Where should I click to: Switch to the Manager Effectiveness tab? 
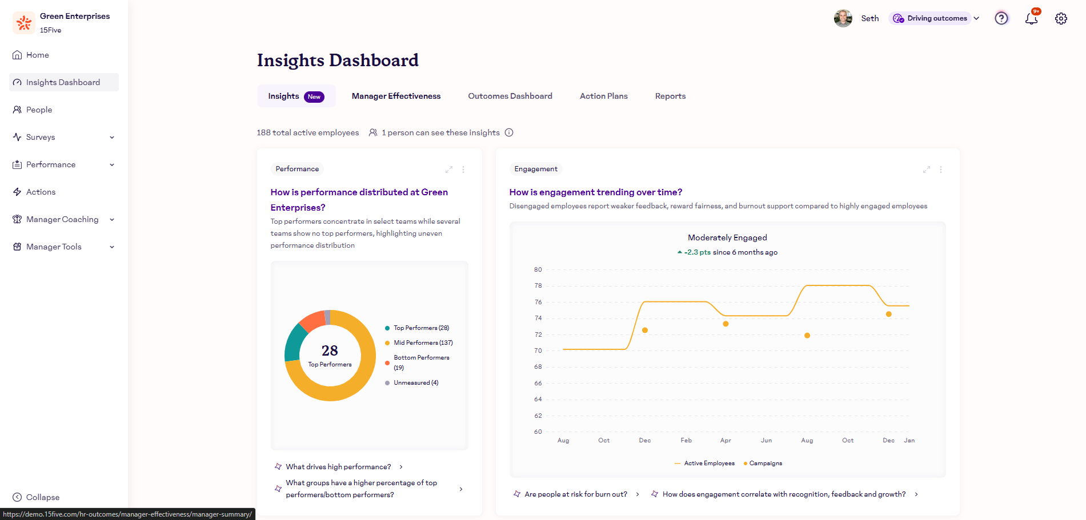[x=396, y=96]
